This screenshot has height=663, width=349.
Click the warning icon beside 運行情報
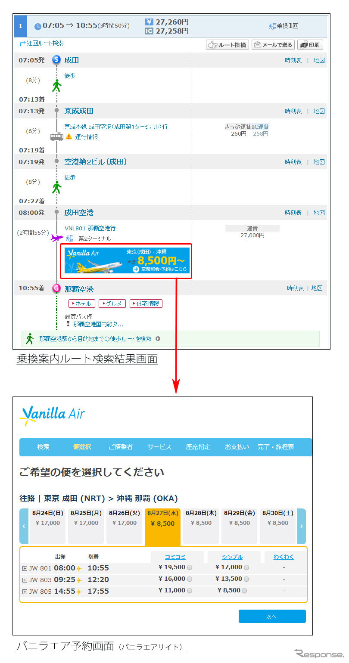(69, 137)
